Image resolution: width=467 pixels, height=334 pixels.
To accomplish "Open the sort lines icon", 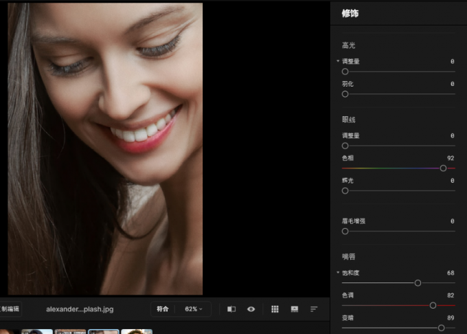I will tap(314, 309).
